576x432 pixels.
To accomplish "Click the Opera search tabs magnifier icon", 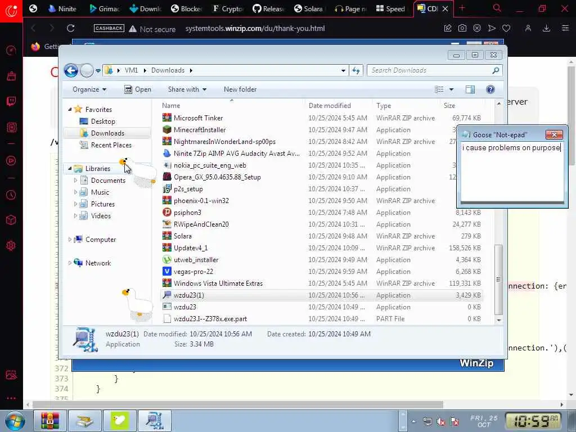I will click(497, 8).
